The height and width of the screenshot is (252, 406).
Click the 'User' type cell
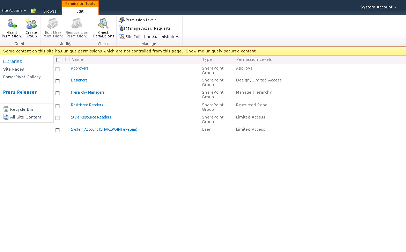(x=206, y=129)
